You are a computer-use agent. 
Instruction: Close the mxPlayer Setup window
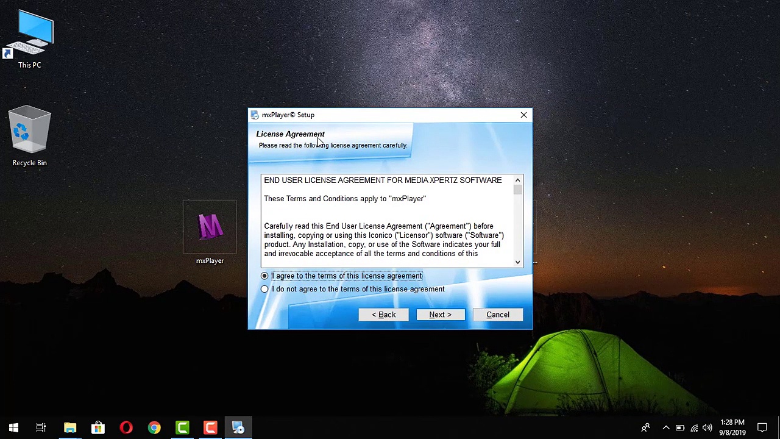pos(523,115)
